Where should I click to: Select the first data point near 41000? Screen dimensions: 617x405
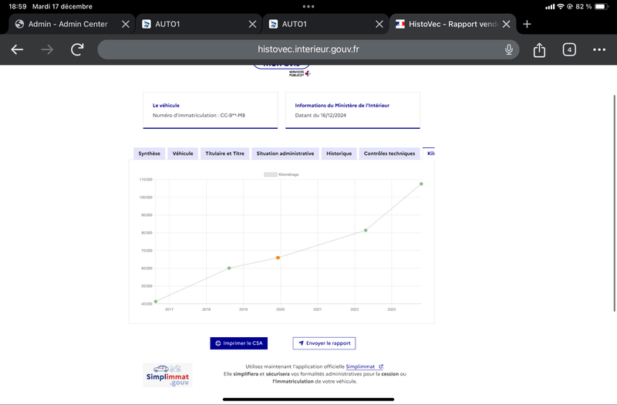tap(156, 302)
